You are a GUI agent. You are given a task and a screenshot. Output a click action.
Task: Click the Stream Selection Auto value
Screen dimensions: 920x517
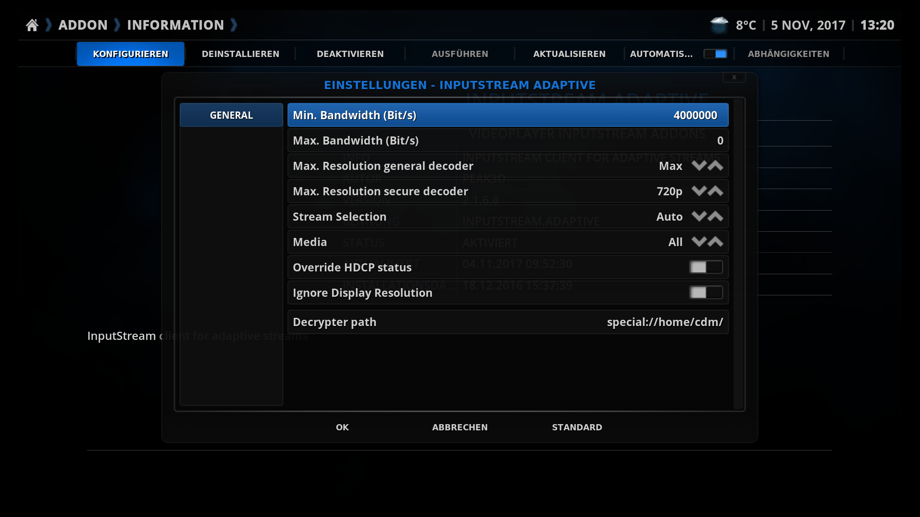pyautogui.click(x=669, y=216)
